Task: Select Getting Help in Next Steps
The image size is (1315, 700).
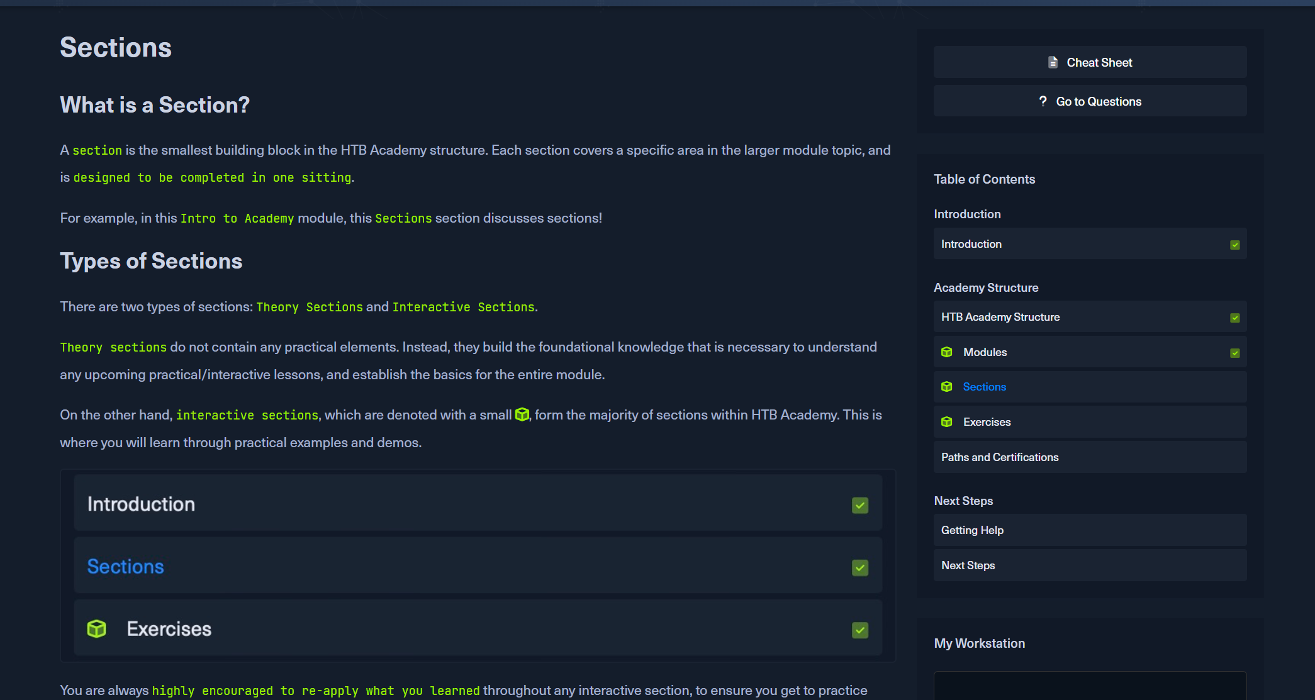Action: click(x=972, y=530)
